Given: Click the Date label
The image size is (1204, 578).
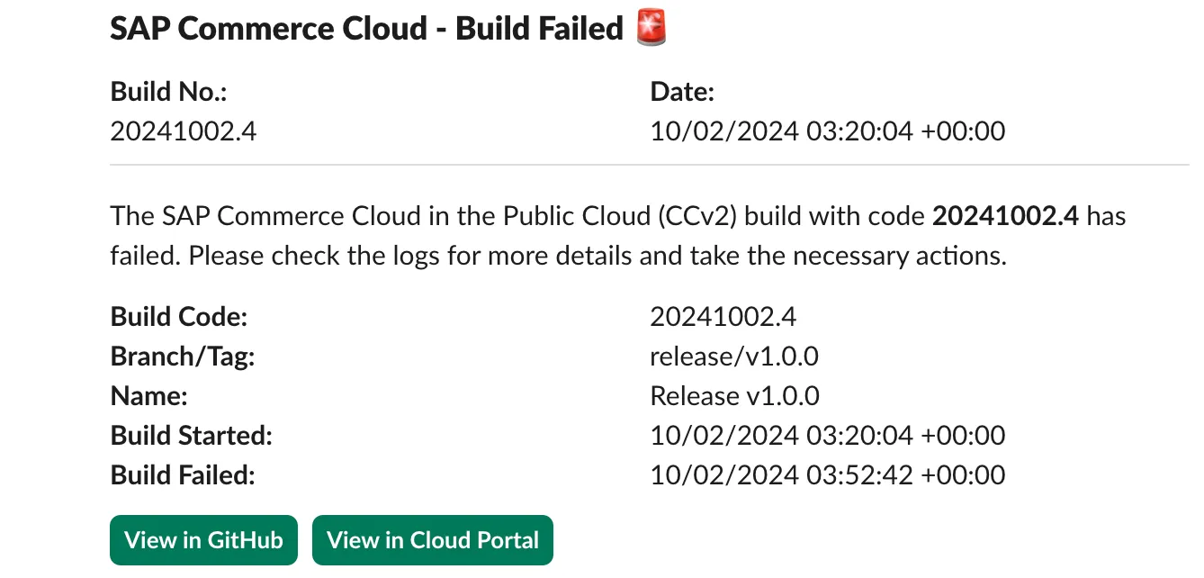Looking at the screenshot, I should [682, 92].
